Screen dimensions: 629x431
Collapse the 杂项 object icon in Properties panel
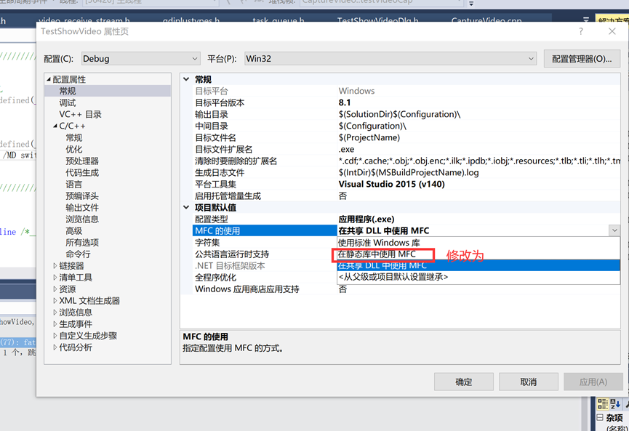point(598,416)
